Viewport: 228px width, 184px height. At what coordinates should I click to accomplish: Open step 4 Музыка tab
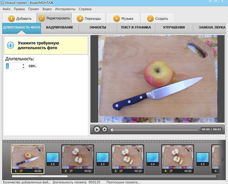click(x=123, y=19)
